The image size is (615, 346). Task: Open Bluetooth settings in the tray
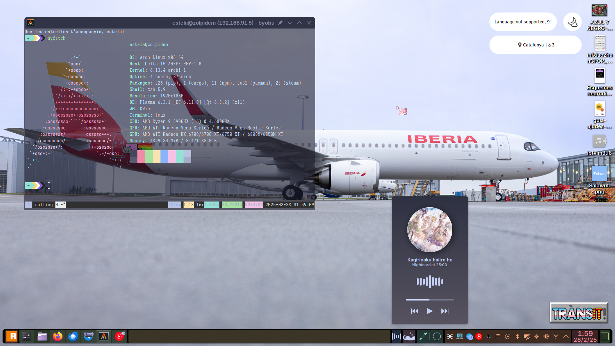[517, 336]
